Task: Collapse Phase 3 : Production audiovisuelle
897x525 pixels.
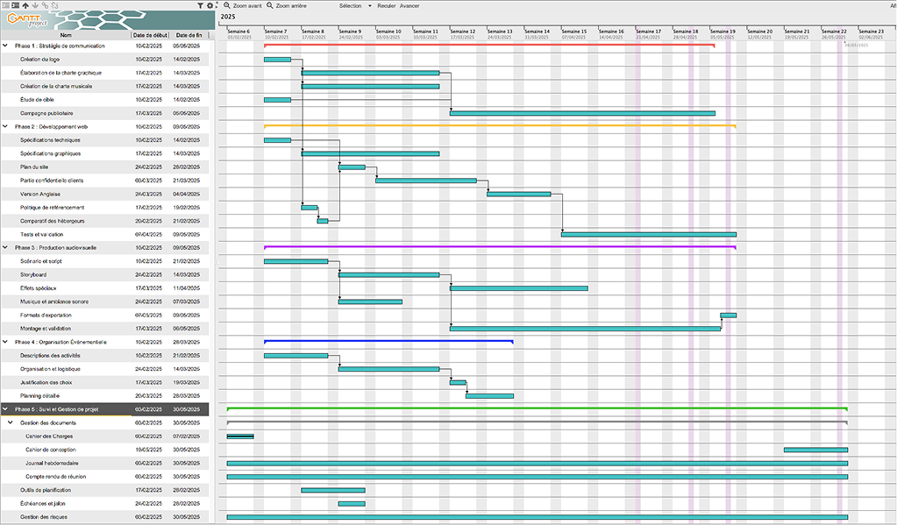Action: (x=5, y=248)
